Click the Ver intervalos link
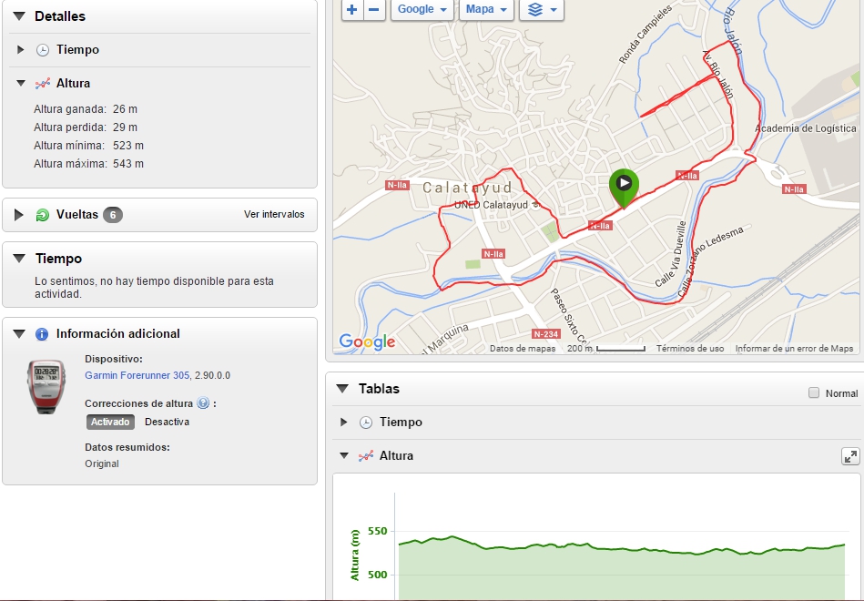Image resolution: width=864 pixels, height=601 pixels. (x=274, y=215)
